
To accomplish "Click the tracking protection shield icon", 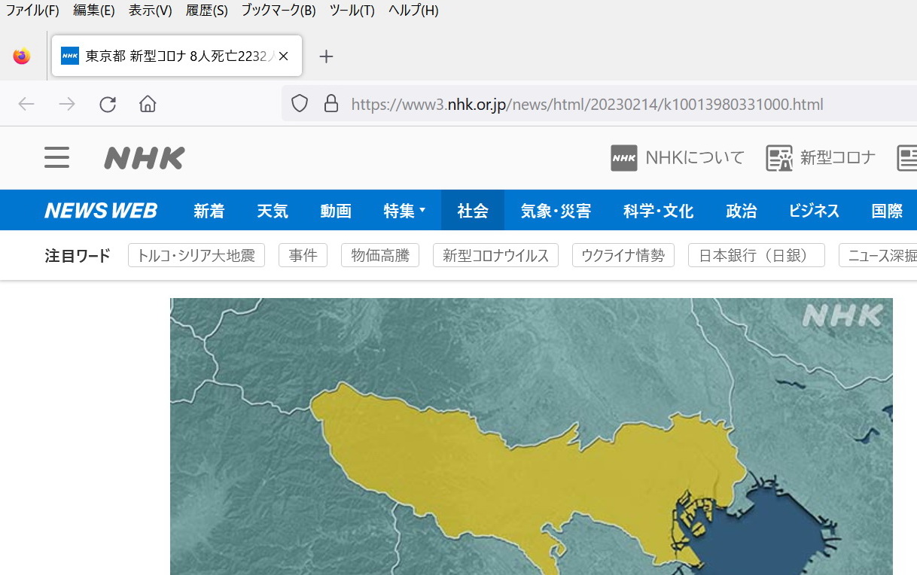I will pyautogui.click(x=300, y=104).
